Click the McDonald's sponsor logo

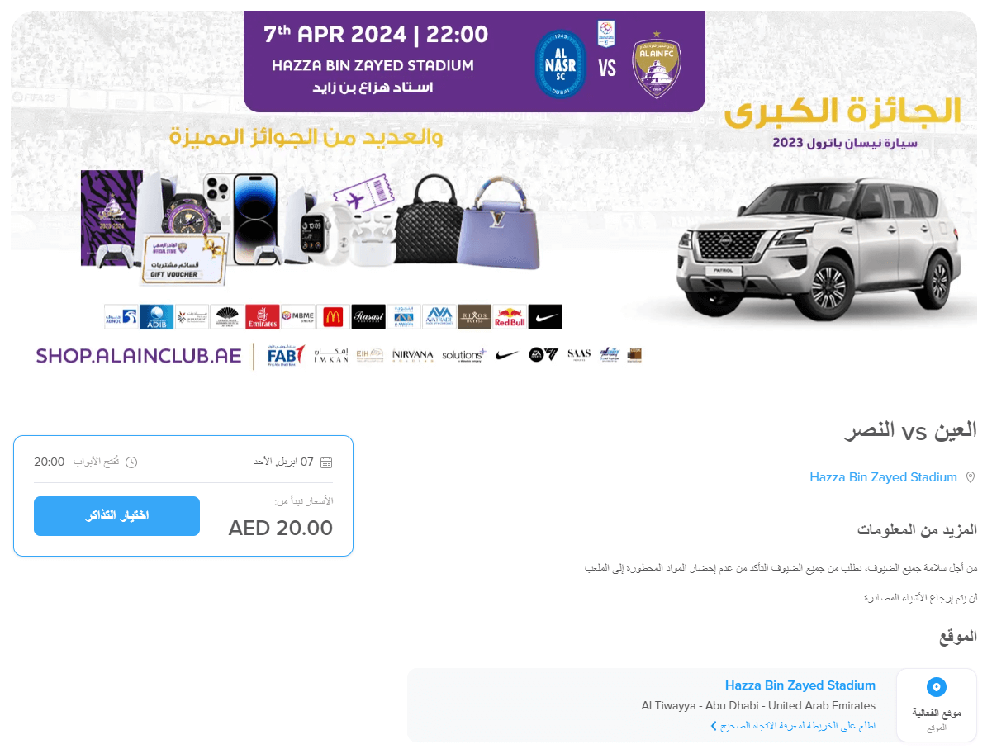(x=332, y=317)
